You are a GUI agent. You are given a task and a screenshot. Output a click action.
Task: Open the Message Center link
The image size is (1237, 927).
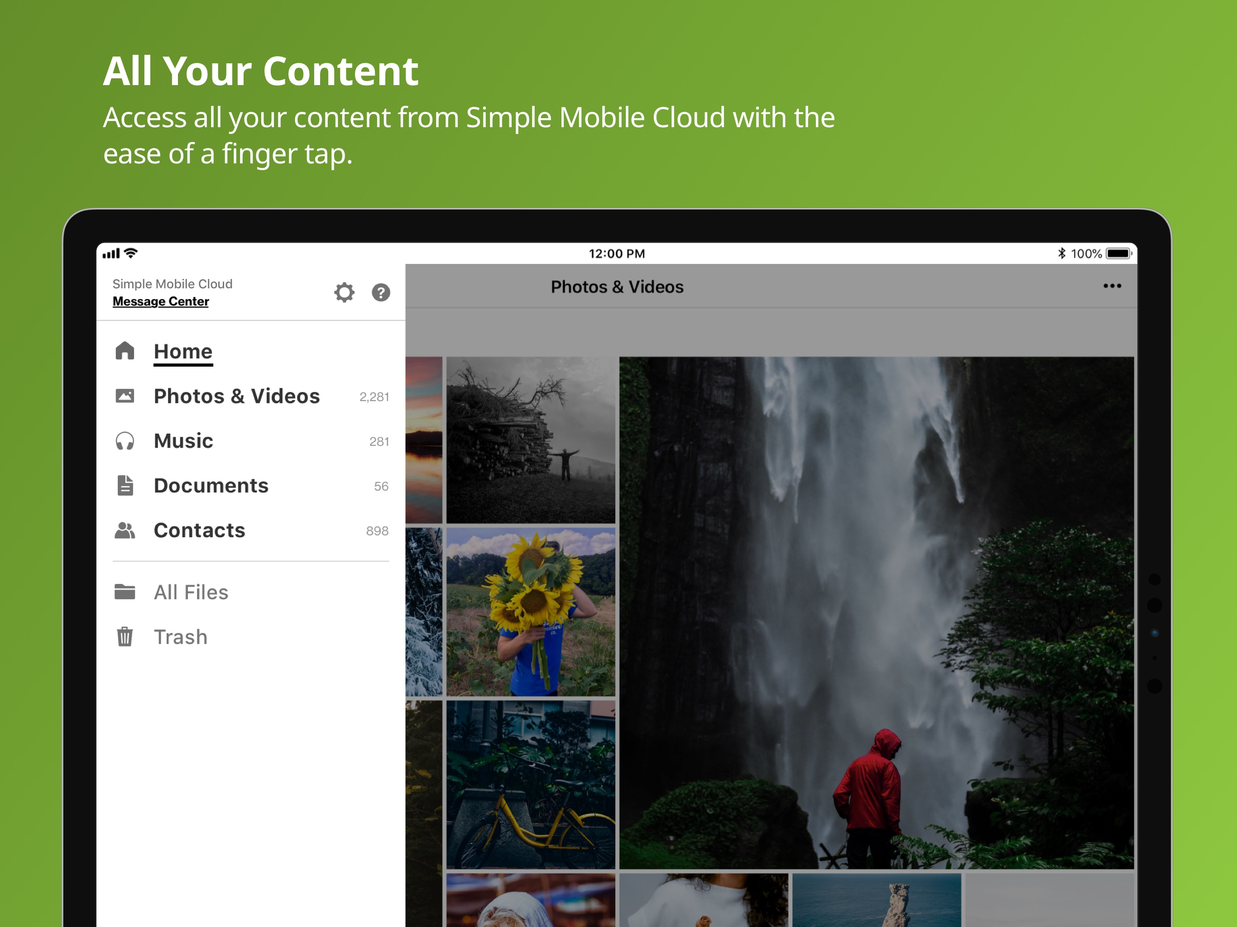(x=160, y=301)
